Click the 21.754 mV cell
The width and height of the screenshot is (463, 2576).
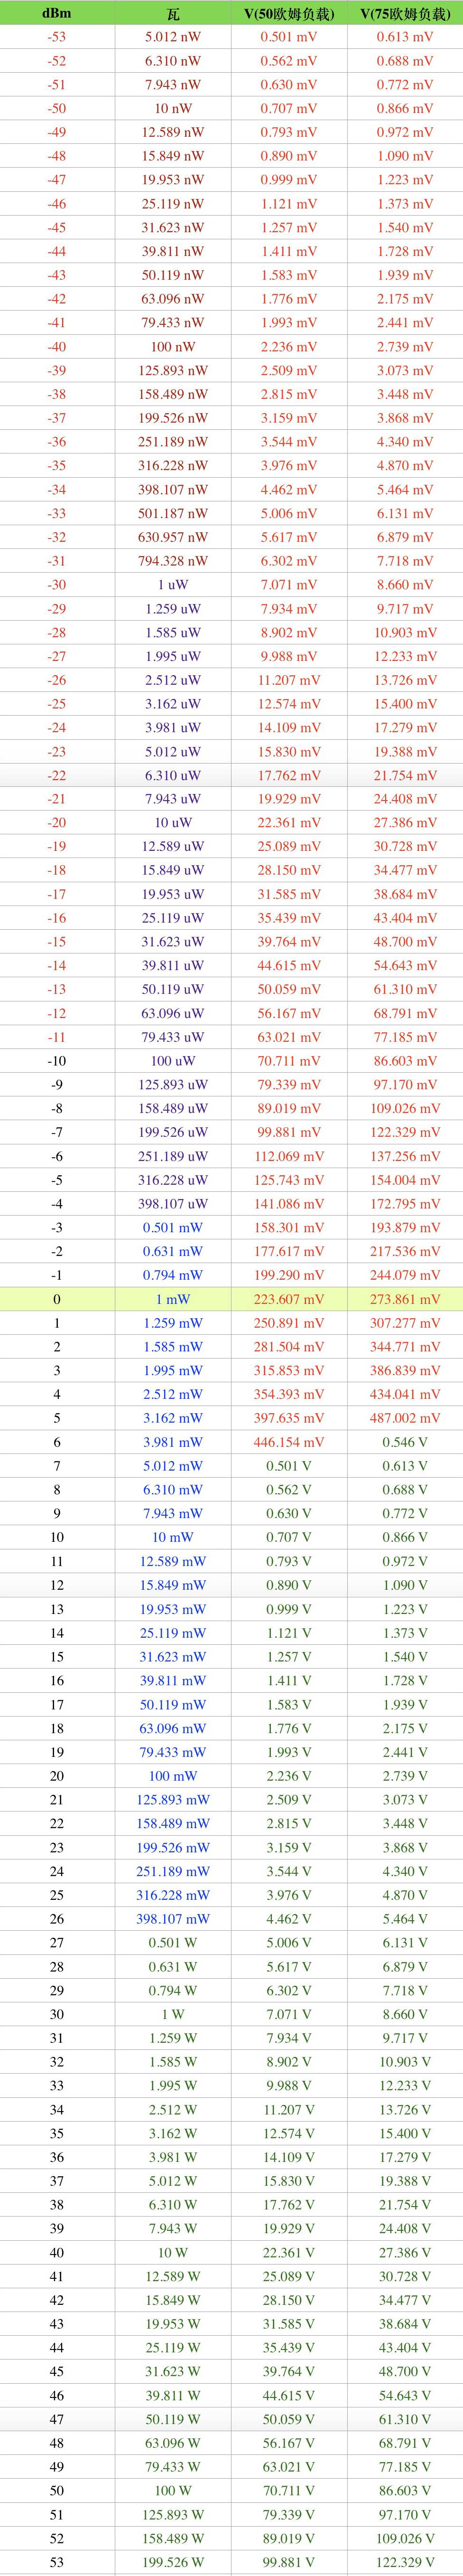coord(405,775)
